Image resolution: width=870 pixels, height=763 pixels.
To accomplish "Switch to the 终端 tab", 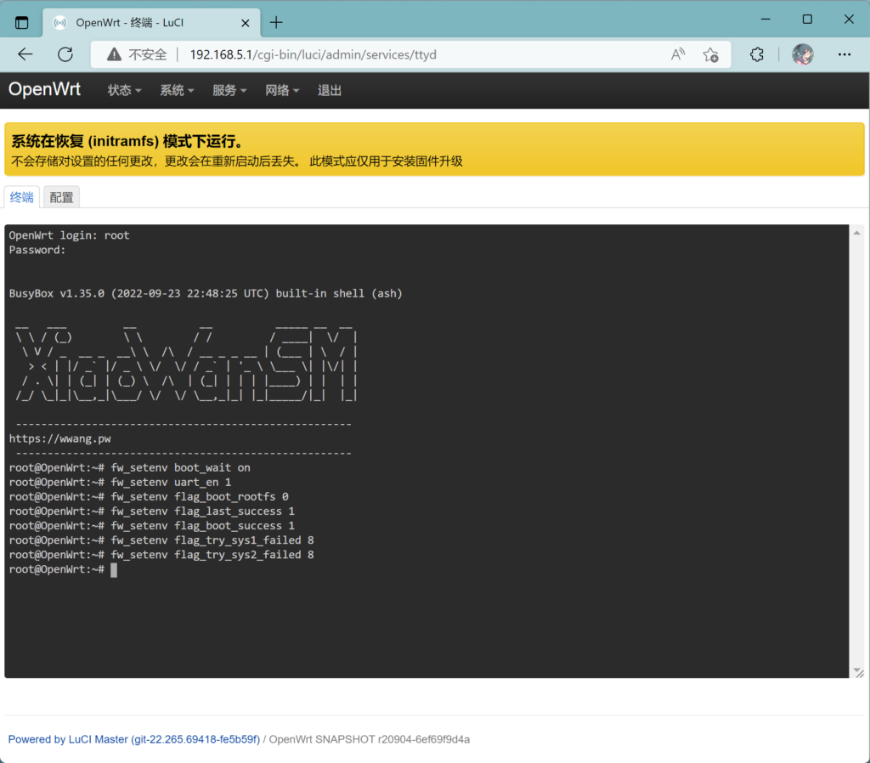I will coord(21,197).
